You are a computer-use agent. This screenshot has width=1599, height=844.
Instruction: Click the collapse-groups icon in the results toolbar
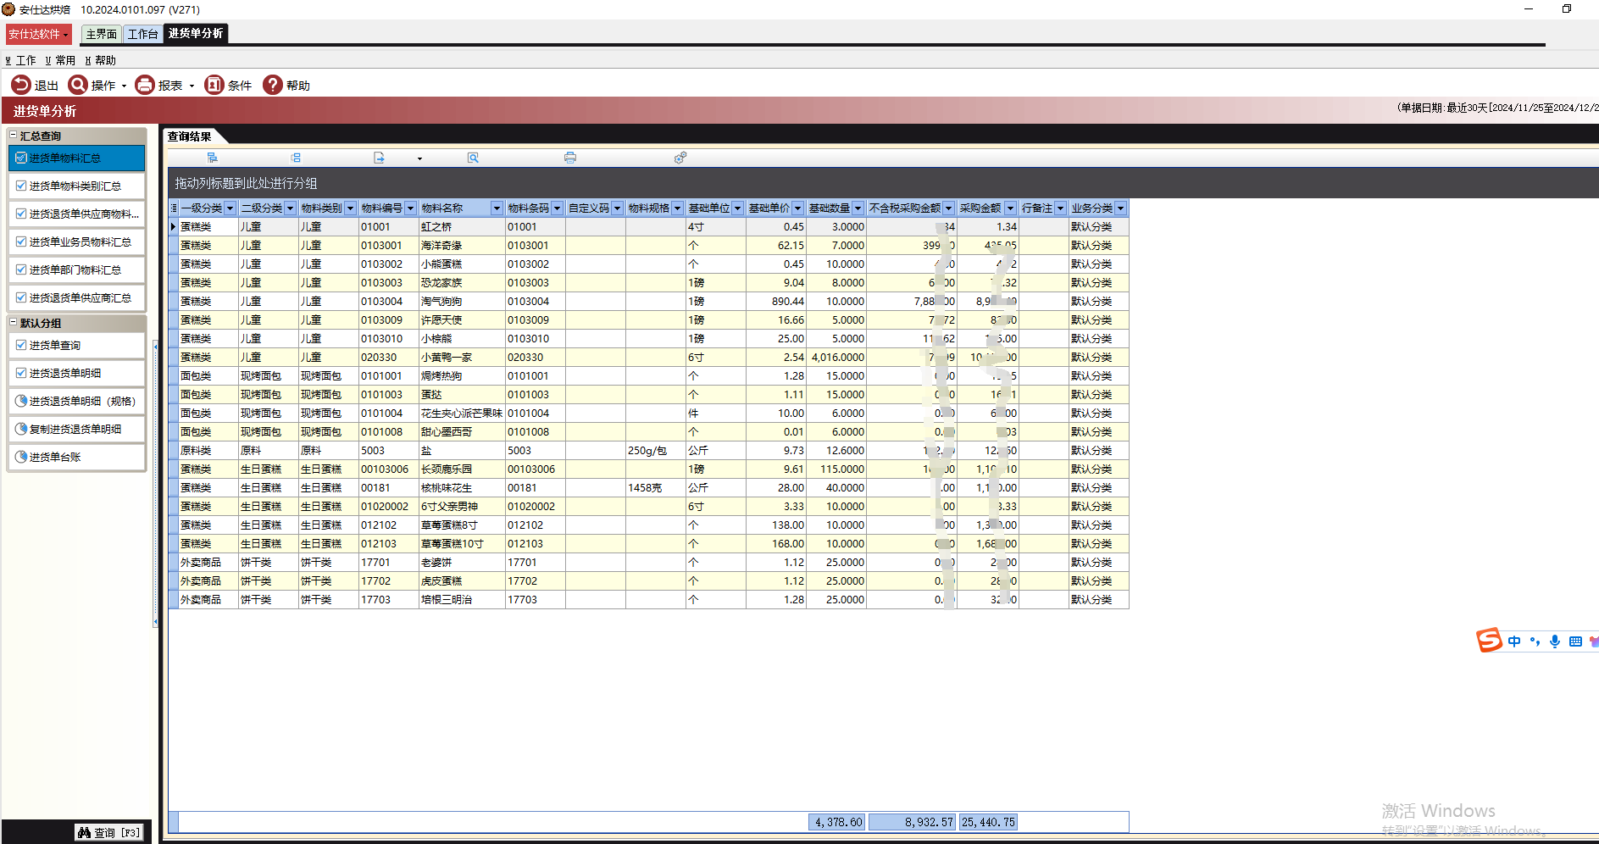(x=296, y=158)
